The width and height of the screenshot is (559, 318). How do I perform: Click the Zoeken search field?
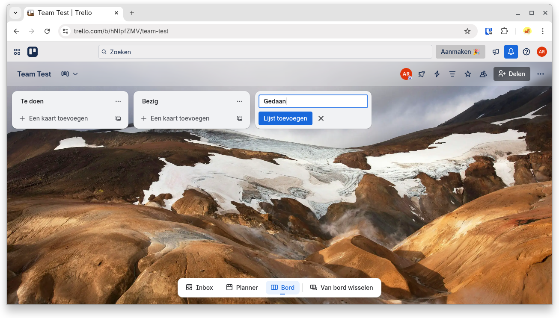tap(265, 52)
